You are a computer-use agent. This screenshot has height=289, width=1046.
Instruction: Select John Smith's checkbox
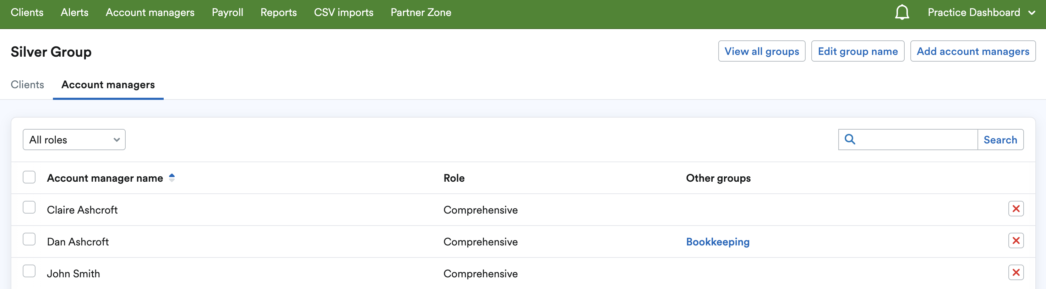pos(29,271)
